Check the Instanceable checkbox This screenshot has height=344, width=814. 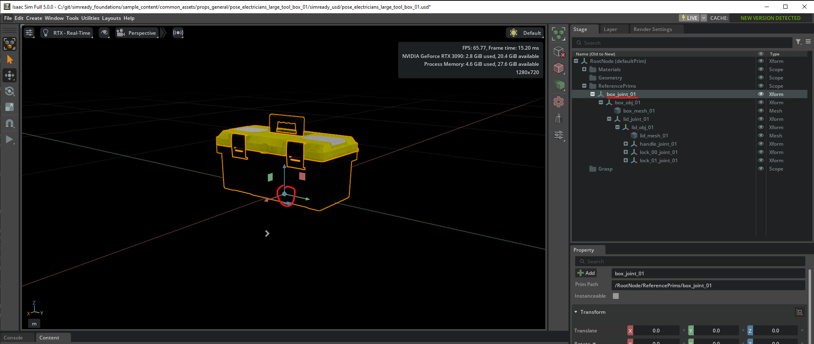point(616,296)
